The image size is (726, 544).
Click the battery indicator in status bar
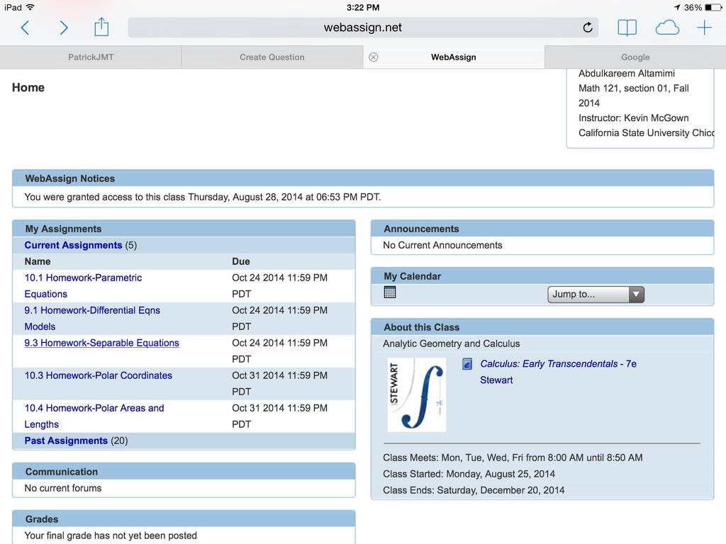click(x=713, y=7)
